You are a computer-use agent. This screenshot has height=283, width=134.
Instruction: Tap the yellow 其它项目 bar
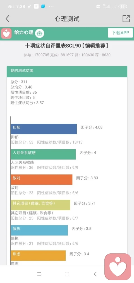click(40, 205)
